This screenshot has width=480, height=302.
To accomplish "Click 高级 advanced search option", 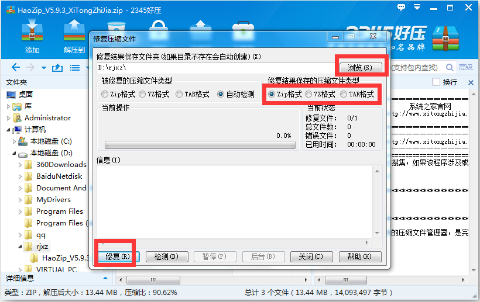I will click(465, 67).
